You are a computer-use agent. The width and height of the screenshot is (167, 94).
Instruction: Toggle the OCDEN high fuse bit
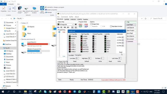coord(82,37)
